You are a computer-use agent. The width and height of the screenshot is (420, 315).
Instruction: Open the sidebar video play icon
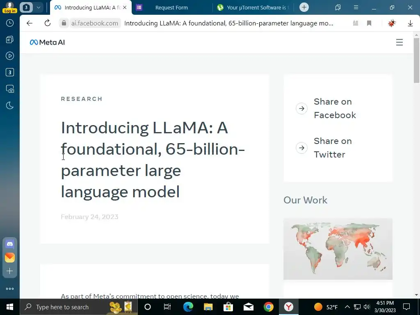click(x=10, y=56)
